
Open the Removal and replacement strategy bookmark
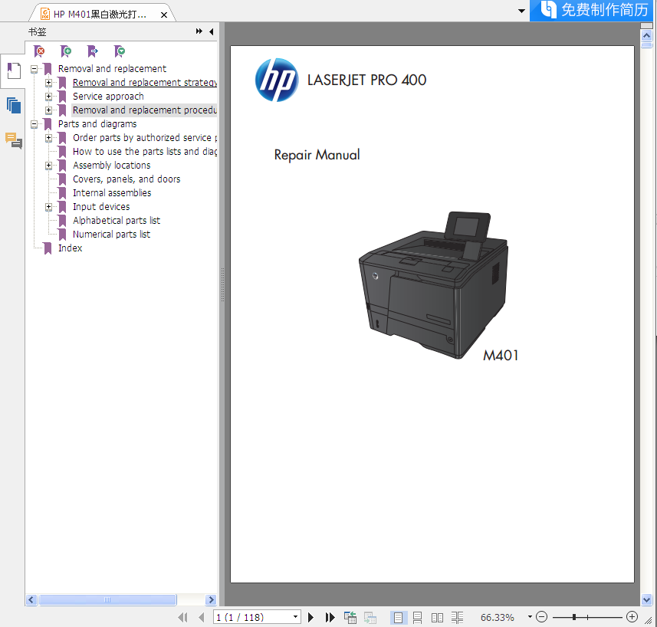tap(145, 83)
